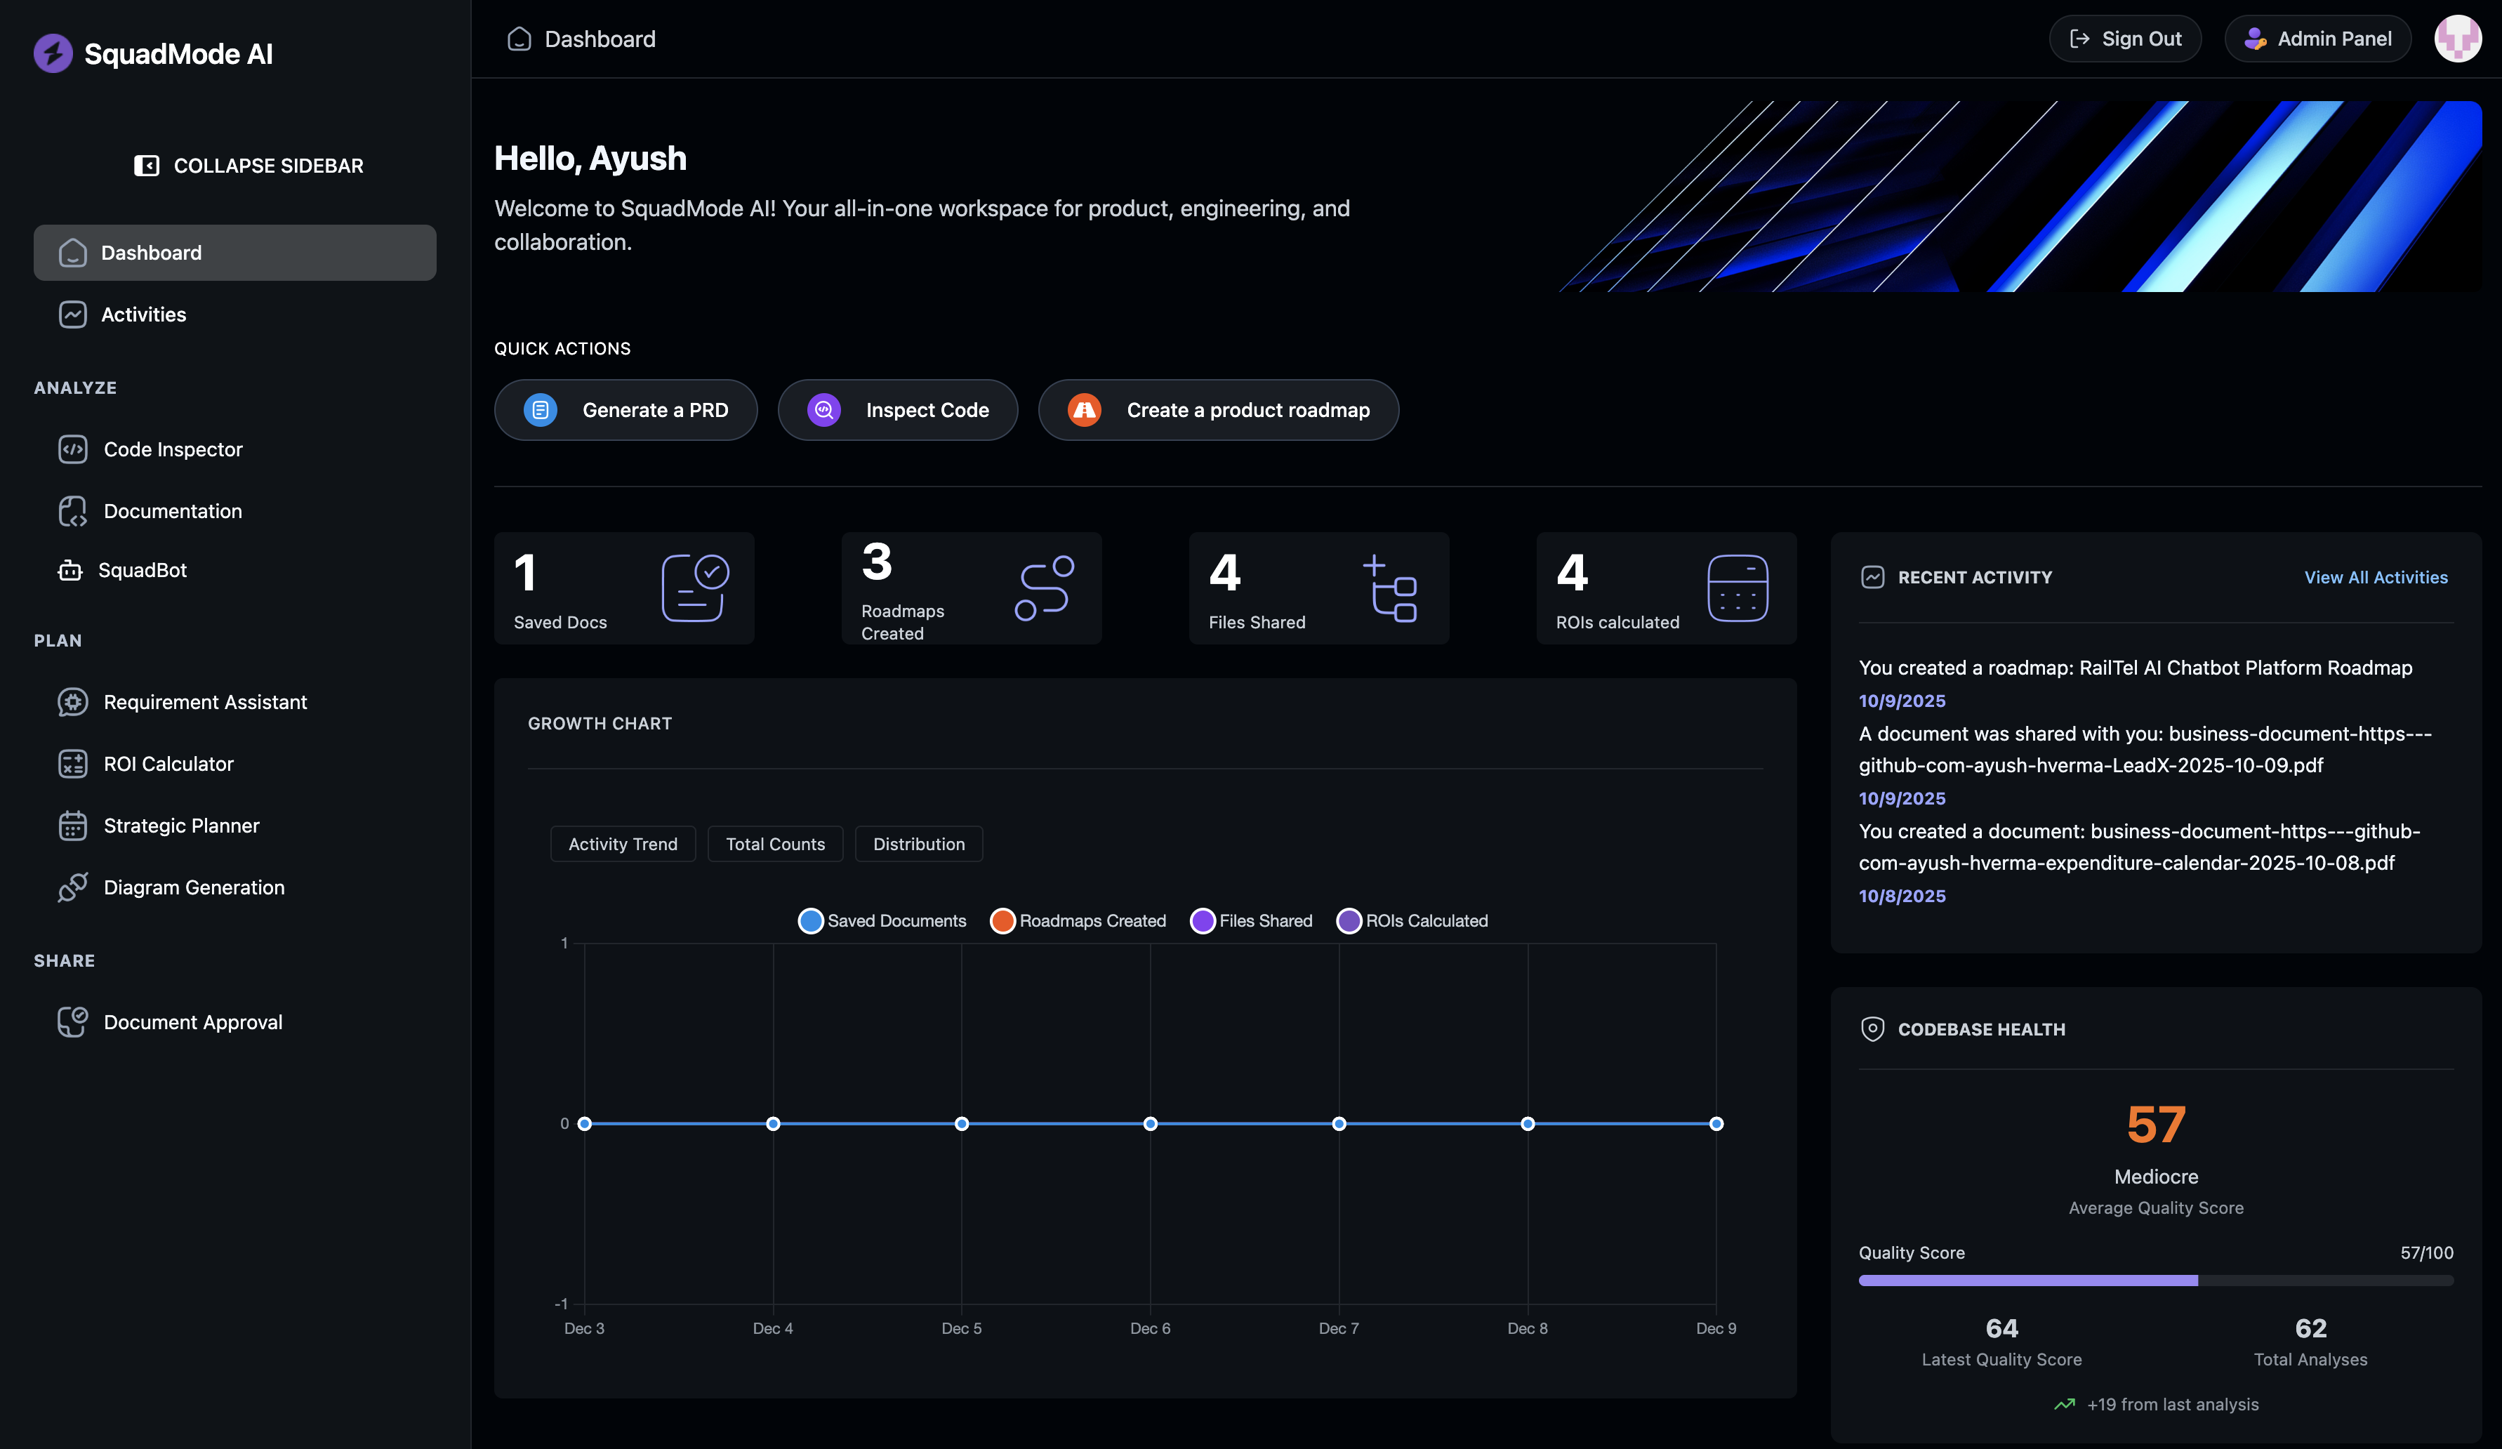Click the RailTel AI Chatbot roadmap activity entry

point(2135,668)
